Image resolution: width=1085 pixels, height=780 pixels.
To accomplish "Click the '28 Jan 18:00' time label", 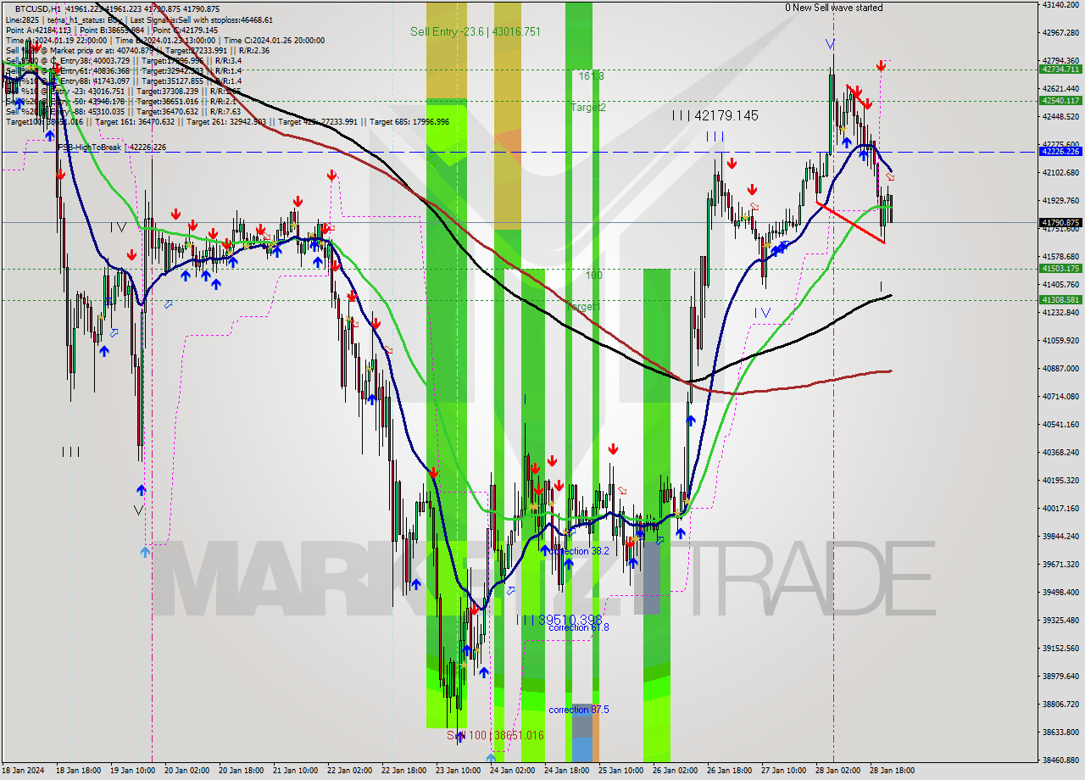I will (x=891, y=771).
